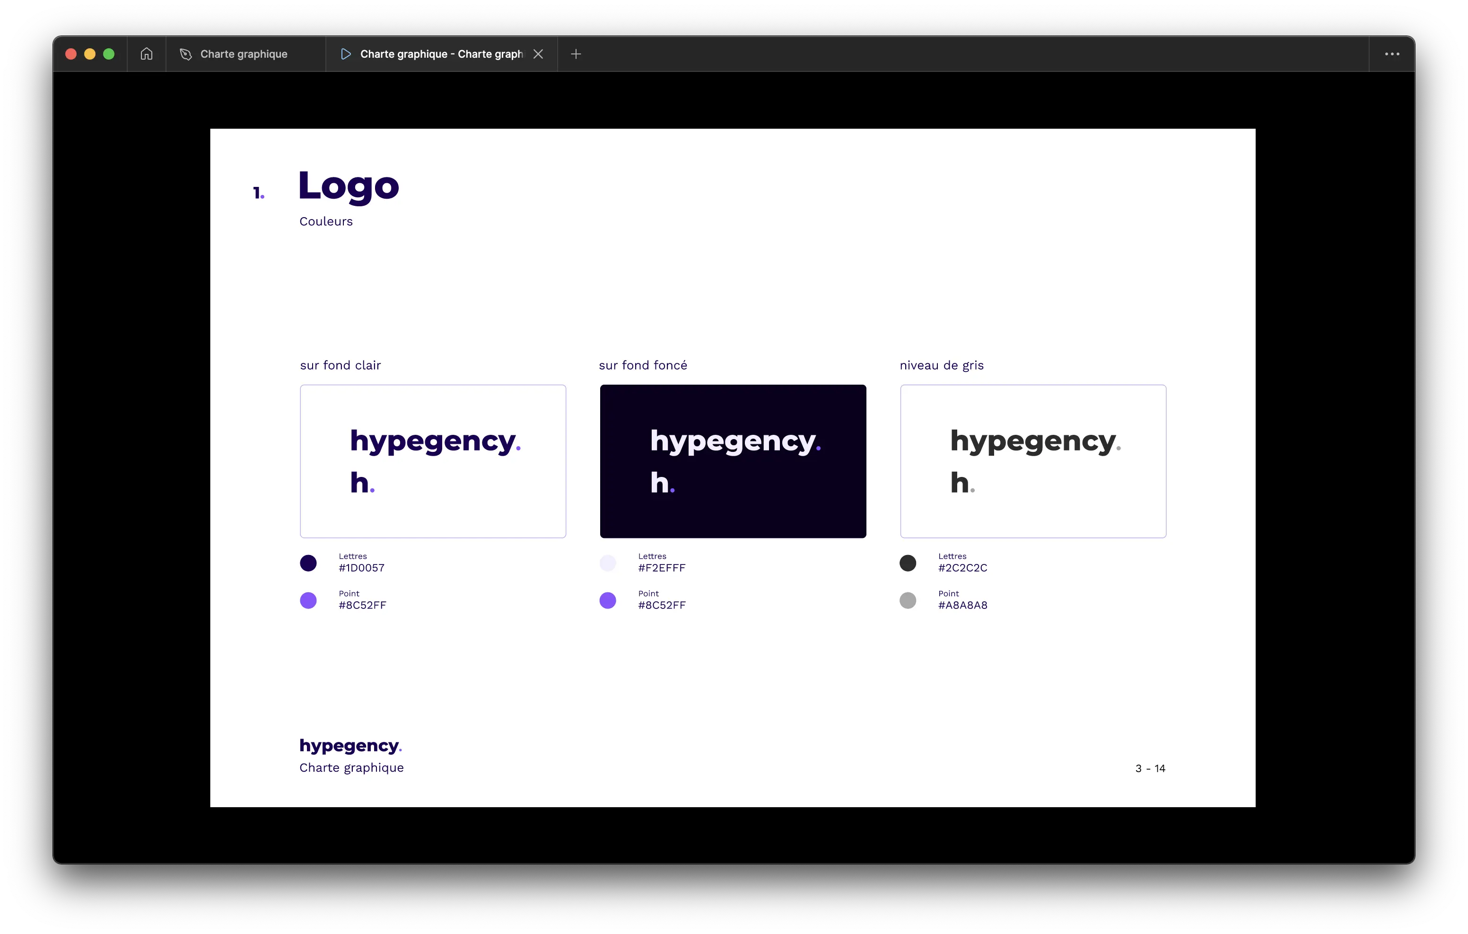This screenshot has height=934, width=1468.
Task: Click the pen icon on Charte graphique tab
Action: [x=186, y=54]
